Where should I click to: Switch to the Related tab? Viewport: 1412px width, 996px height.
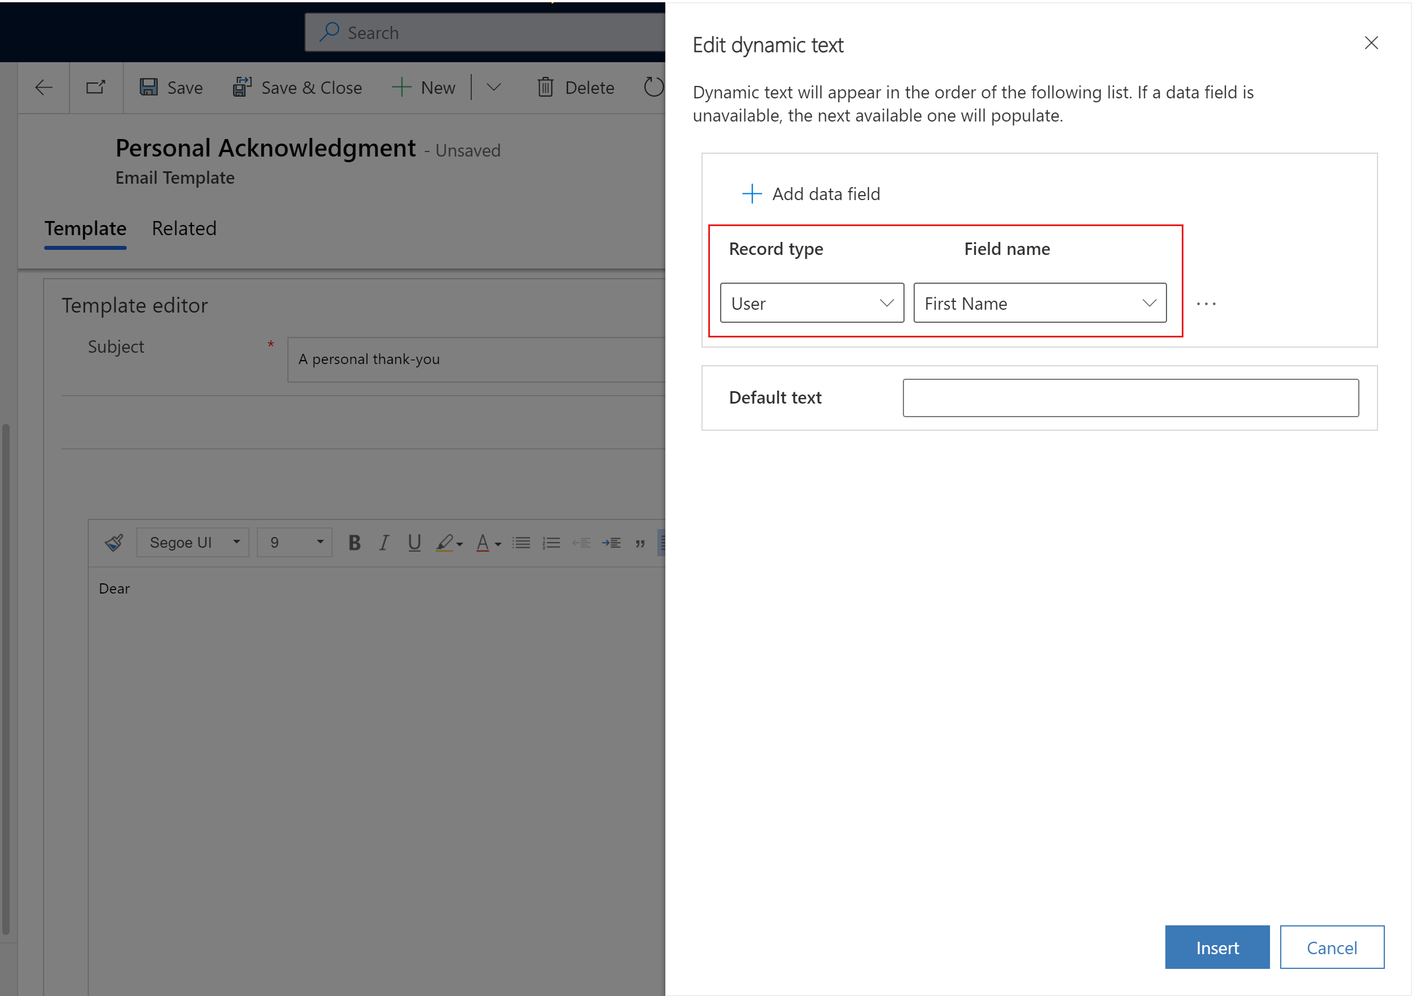(183, 227)
